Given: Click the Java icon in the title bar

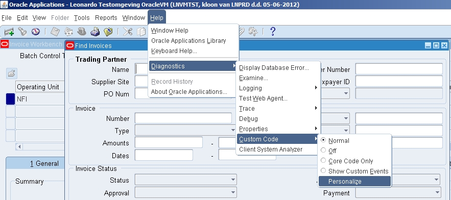Looking at the screenshot, I should 4,5.
